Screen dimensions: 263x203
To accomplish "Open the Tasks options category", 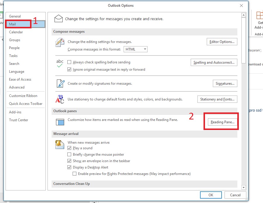I will 26,55.
